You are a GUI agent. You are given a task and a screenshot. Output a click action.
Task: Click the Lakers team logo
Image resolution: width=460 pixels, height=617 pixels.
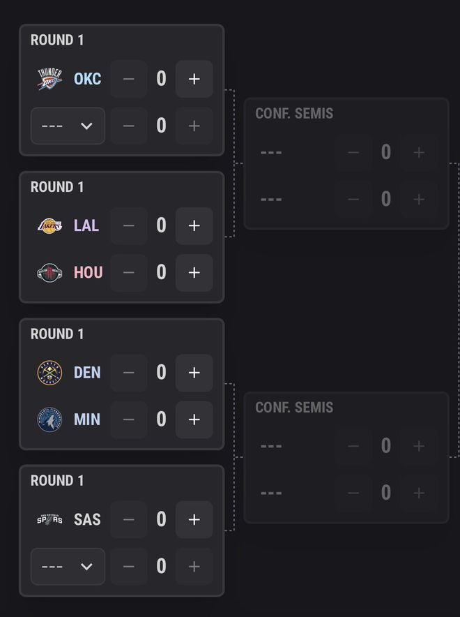pyautogui.click(x=49, y=225)
